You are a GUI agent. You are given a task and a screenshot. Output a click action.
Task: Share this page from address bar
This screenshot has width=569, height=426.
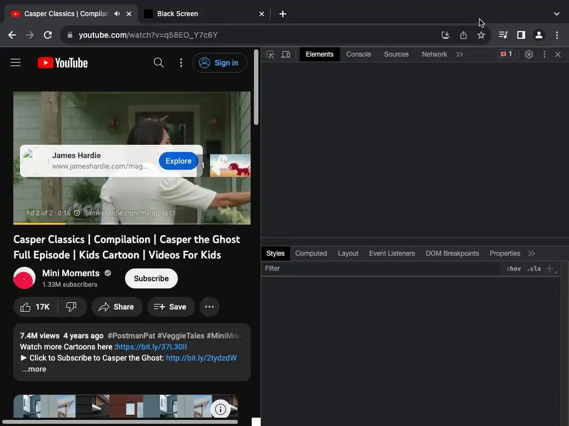[463, 35]
